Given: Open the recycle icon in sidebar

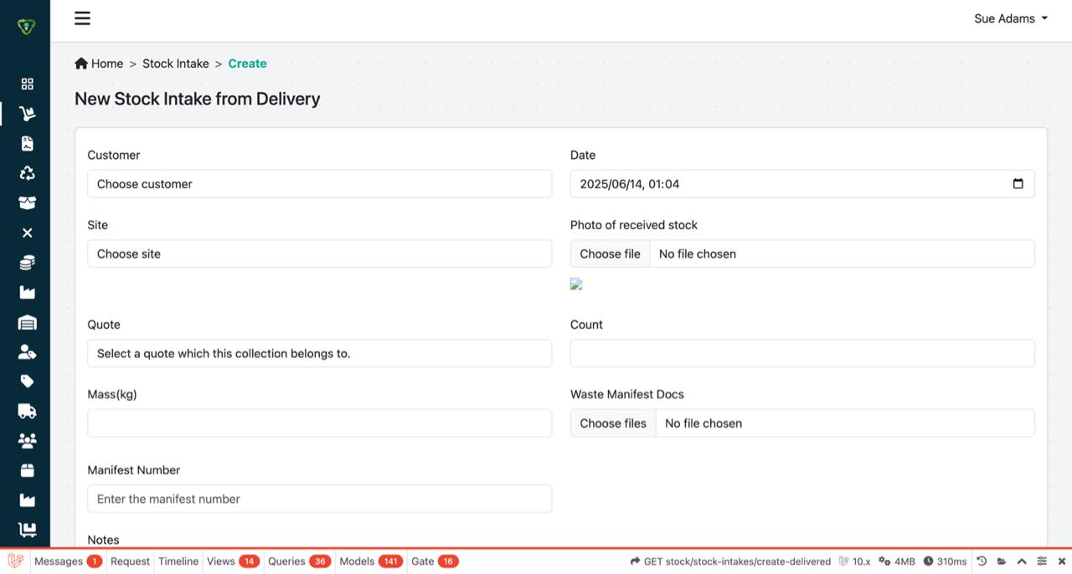Looking at the screenshot, I should click(28, 173).
